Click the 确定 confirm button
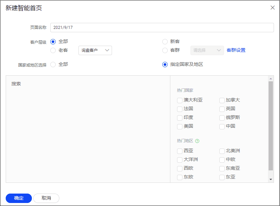280x206 pixels. [x=18, y=198]
